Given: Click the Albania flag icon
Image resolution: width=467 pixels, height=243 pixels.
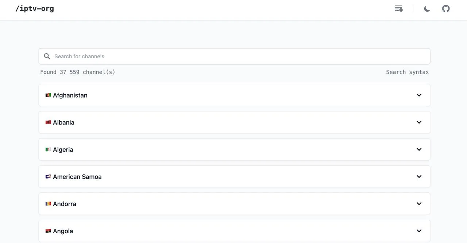Looking at the screenshot, I should [48, 122].
